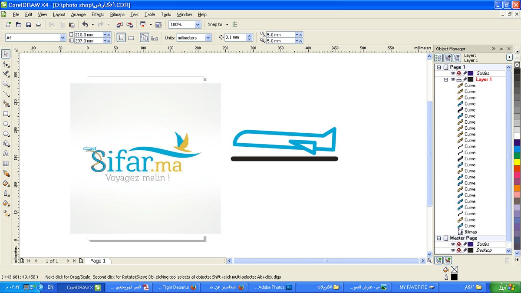Select the Eyedropper tool
Viewport: 521px width, 293px height.
coord(6,183)
